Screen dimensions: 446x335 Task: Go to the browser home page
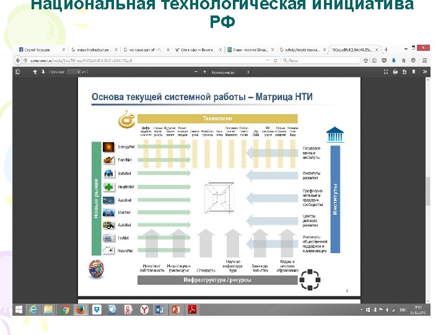(403, 60)
